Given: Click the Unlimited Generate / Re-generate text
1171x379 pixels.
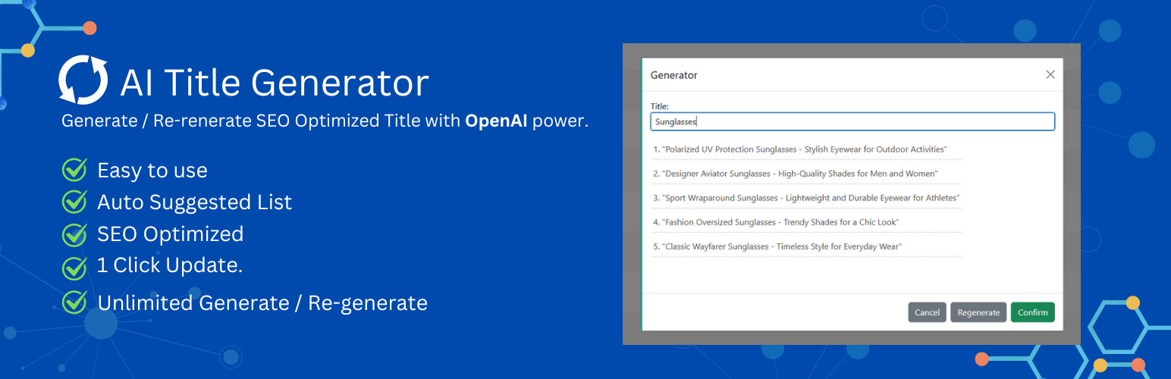Looking at the screenshot, I should click(x=262, y=302).
